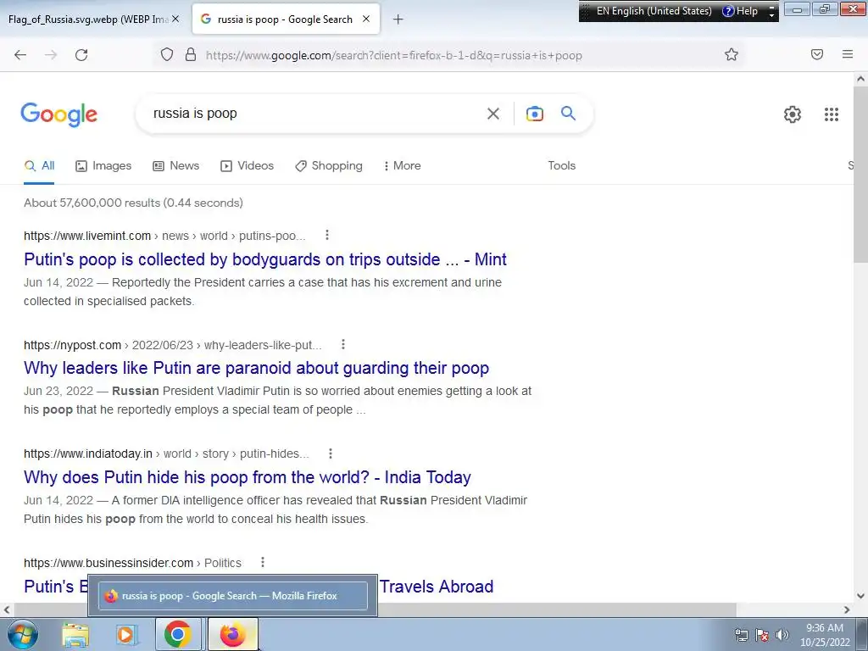Image resolution: width=868 pixels, height=651 pixels.
Task: Click the results count text
Action: pos(133,203)
